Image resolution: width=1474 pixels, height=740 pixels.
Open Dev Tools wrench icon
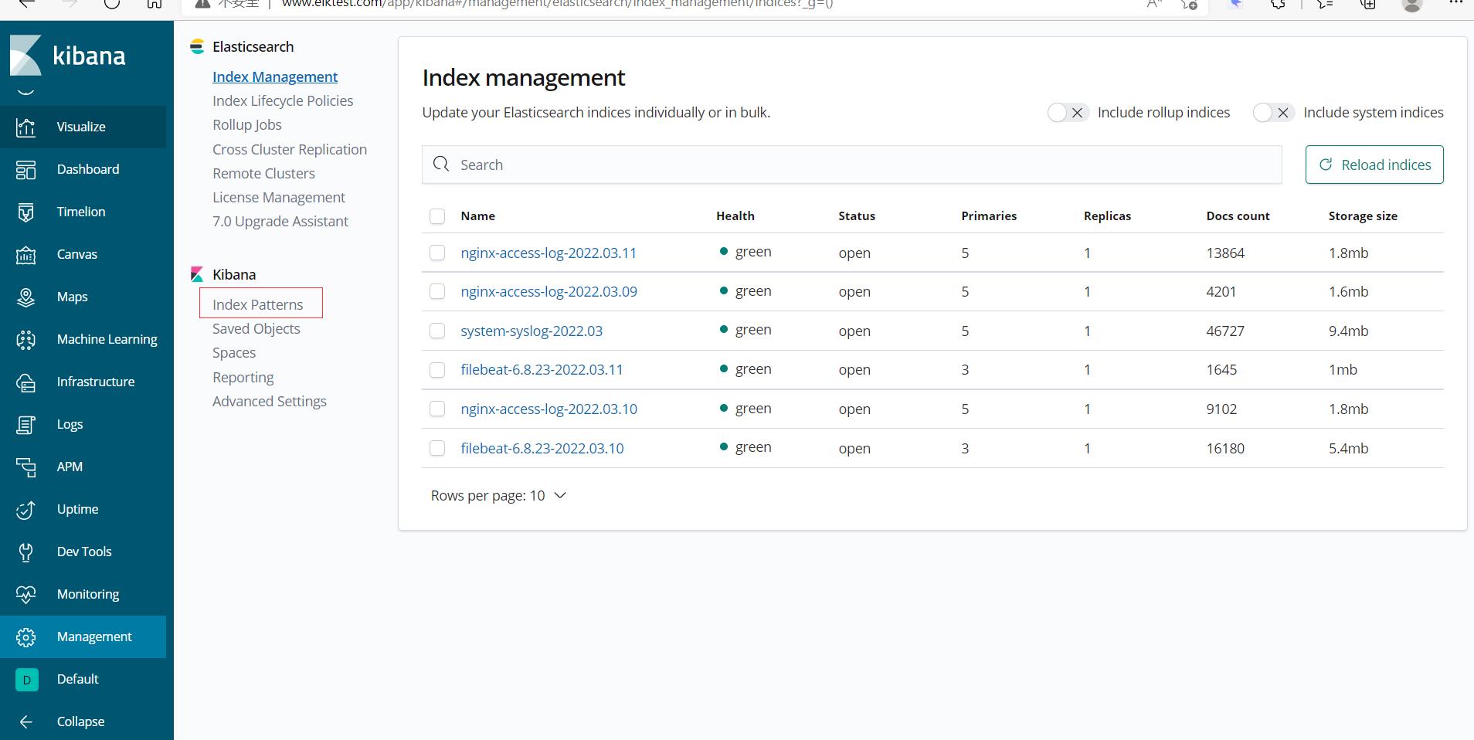25,552
